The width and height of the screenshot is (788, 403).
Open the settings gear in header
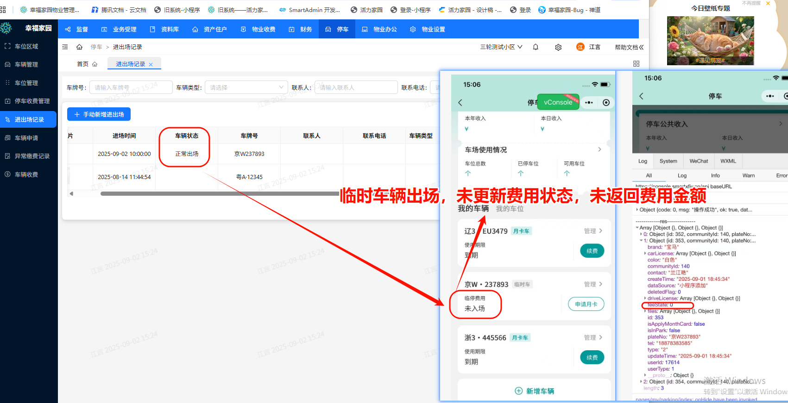(558, 47)
